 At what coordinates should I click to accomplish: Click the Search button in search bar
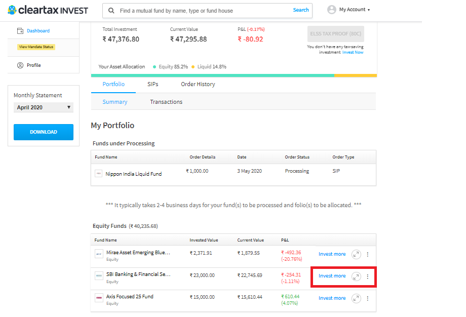pos(301,10)
